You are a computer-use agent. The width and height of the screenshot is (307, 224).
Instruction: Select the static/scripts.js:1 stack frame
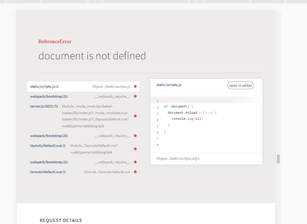point(83,86)
